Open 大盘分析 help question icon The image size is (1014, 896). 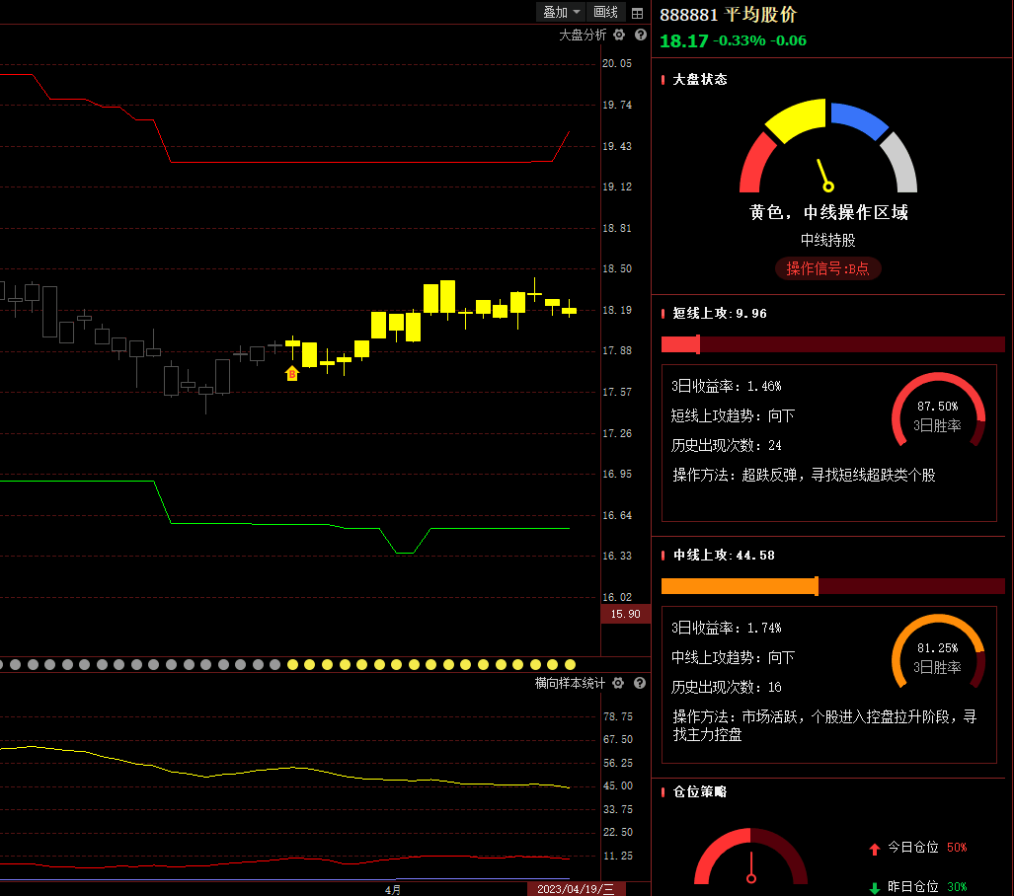click(x=640, y=35)
